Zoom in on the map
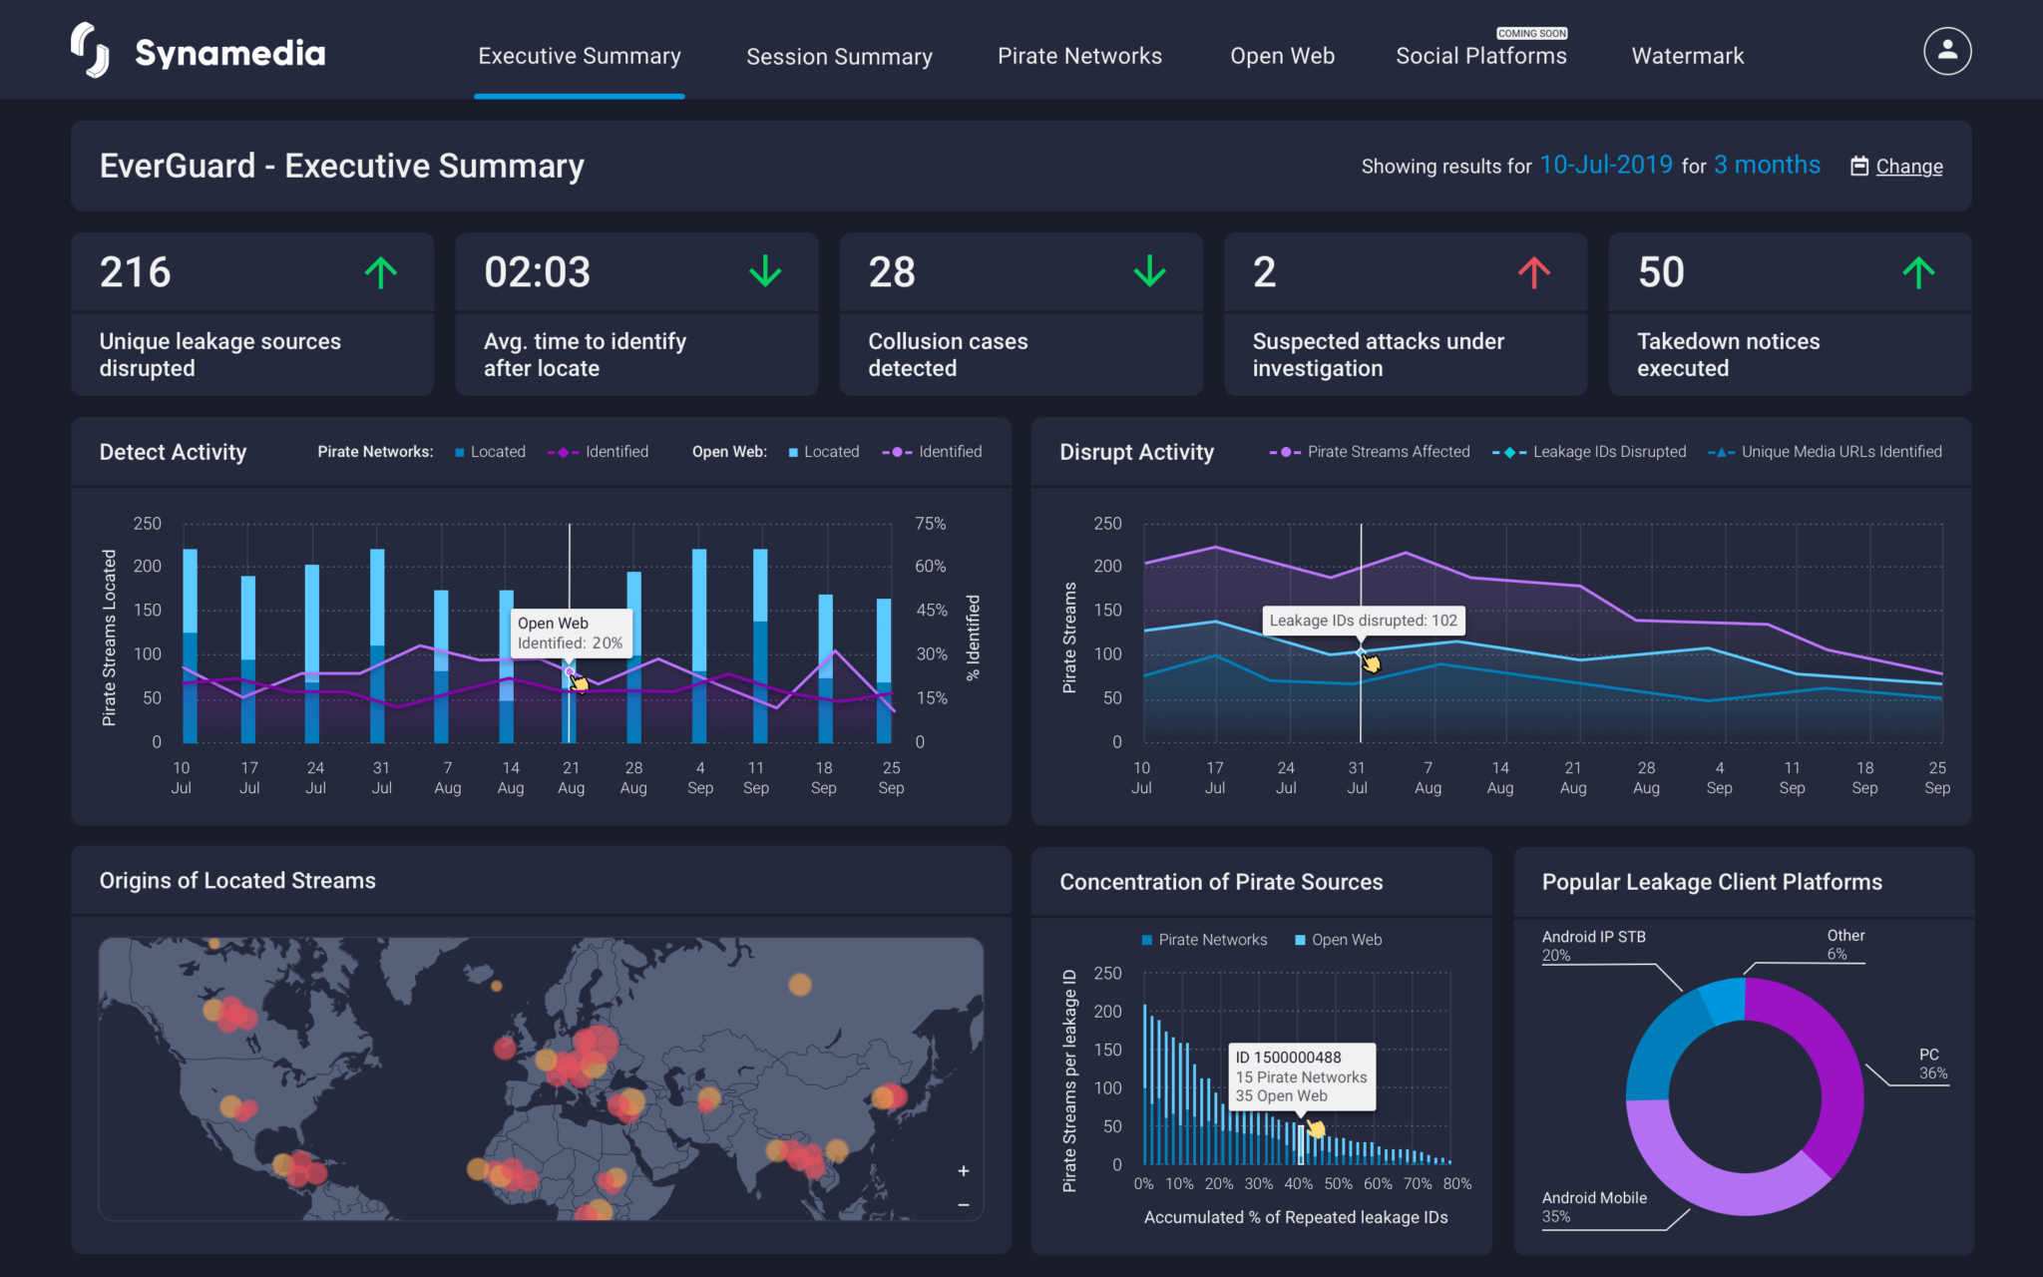 click(x=963, y=1170)
